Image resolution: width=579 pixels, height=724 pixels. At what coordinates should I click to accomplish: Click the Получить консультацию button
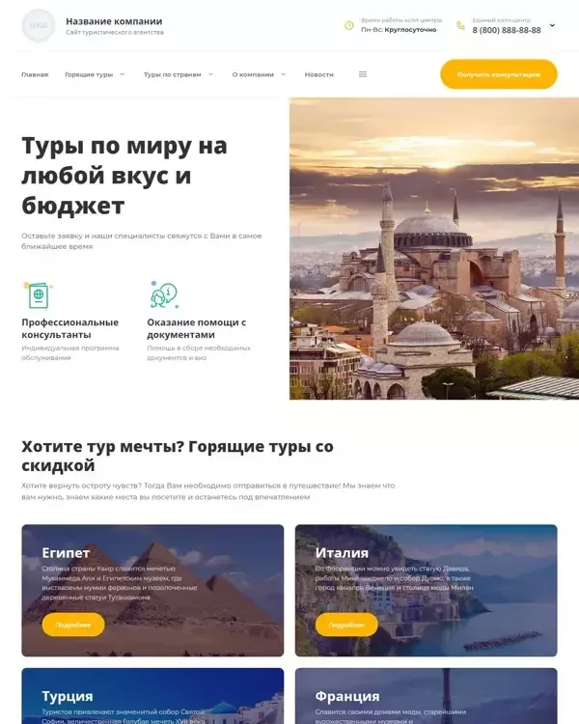[x=499, y=74]
